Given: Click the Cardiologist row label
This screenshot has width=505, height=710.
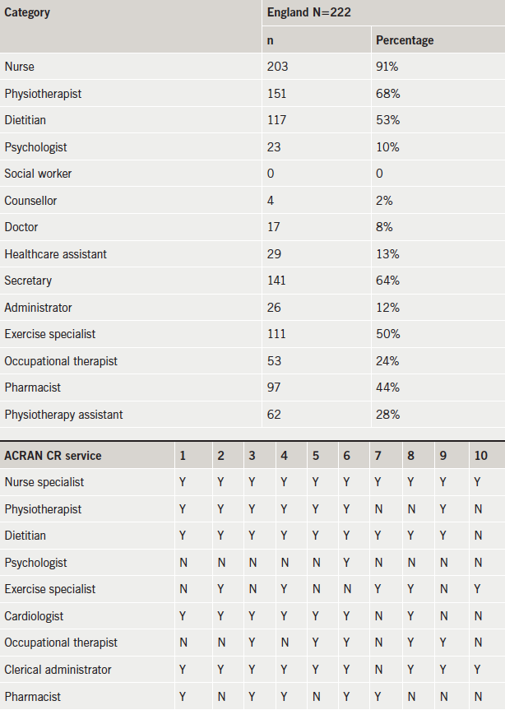Looking at the screenshot, I should tap(34, 616).
